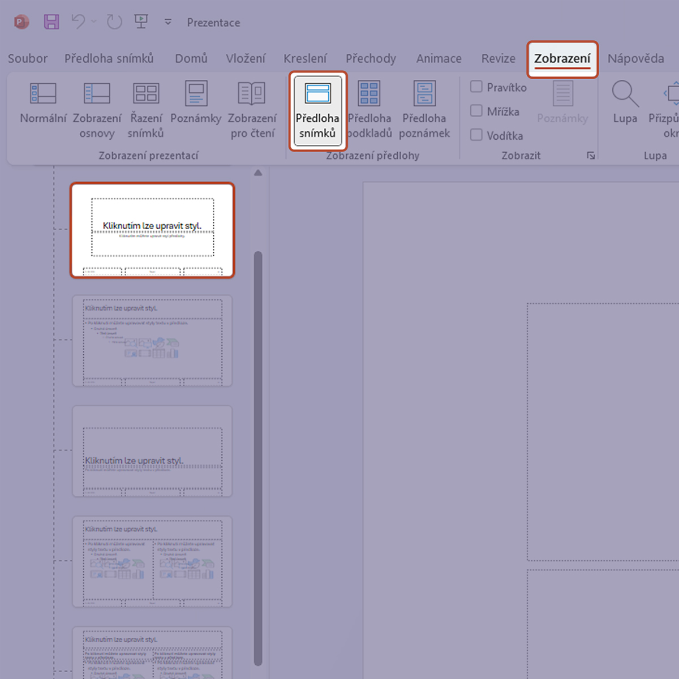Save the presentation with the floppy disk icon
The width and height of the screenshot is (679, 679).
pyautogui.click(x=51, y=22)
